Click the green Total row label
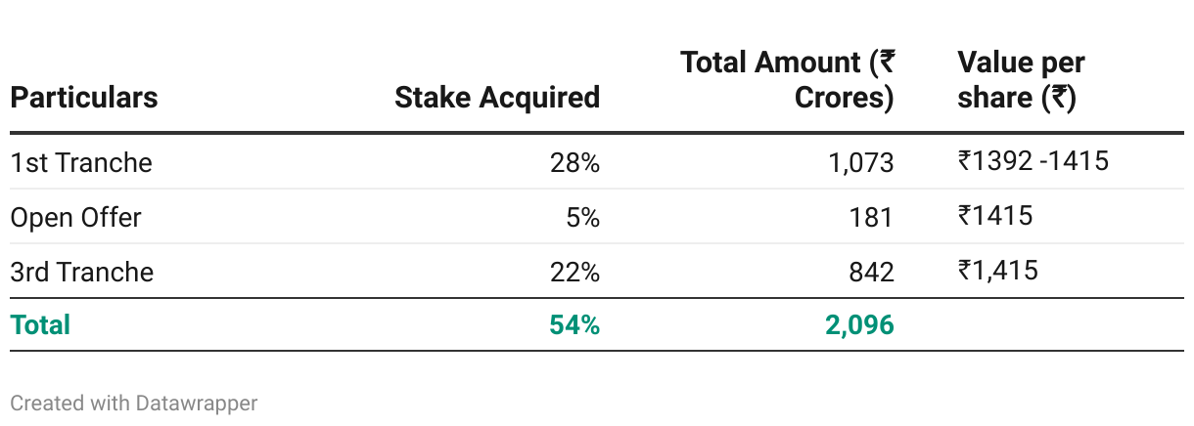 tap(40, 324)
